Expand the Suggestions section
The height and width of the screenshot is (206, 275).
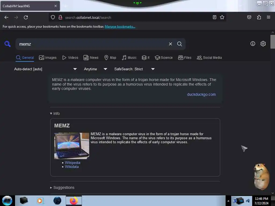(x=62, y=187)
